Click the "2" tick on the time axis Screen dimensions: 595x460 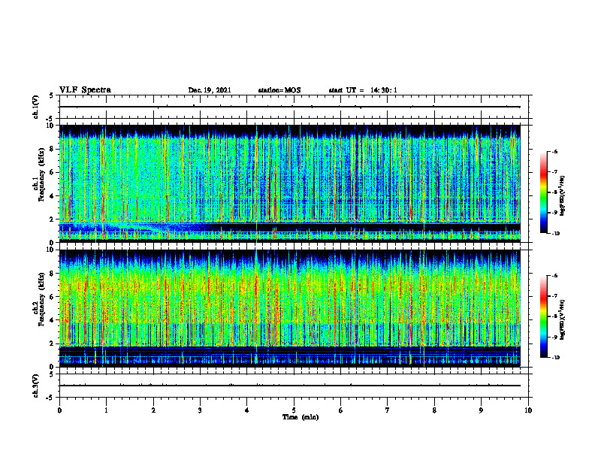point(153,410)
